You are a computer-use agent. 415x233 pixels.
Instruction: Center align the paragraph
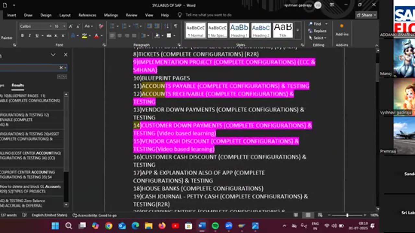(x=120, y=36)
